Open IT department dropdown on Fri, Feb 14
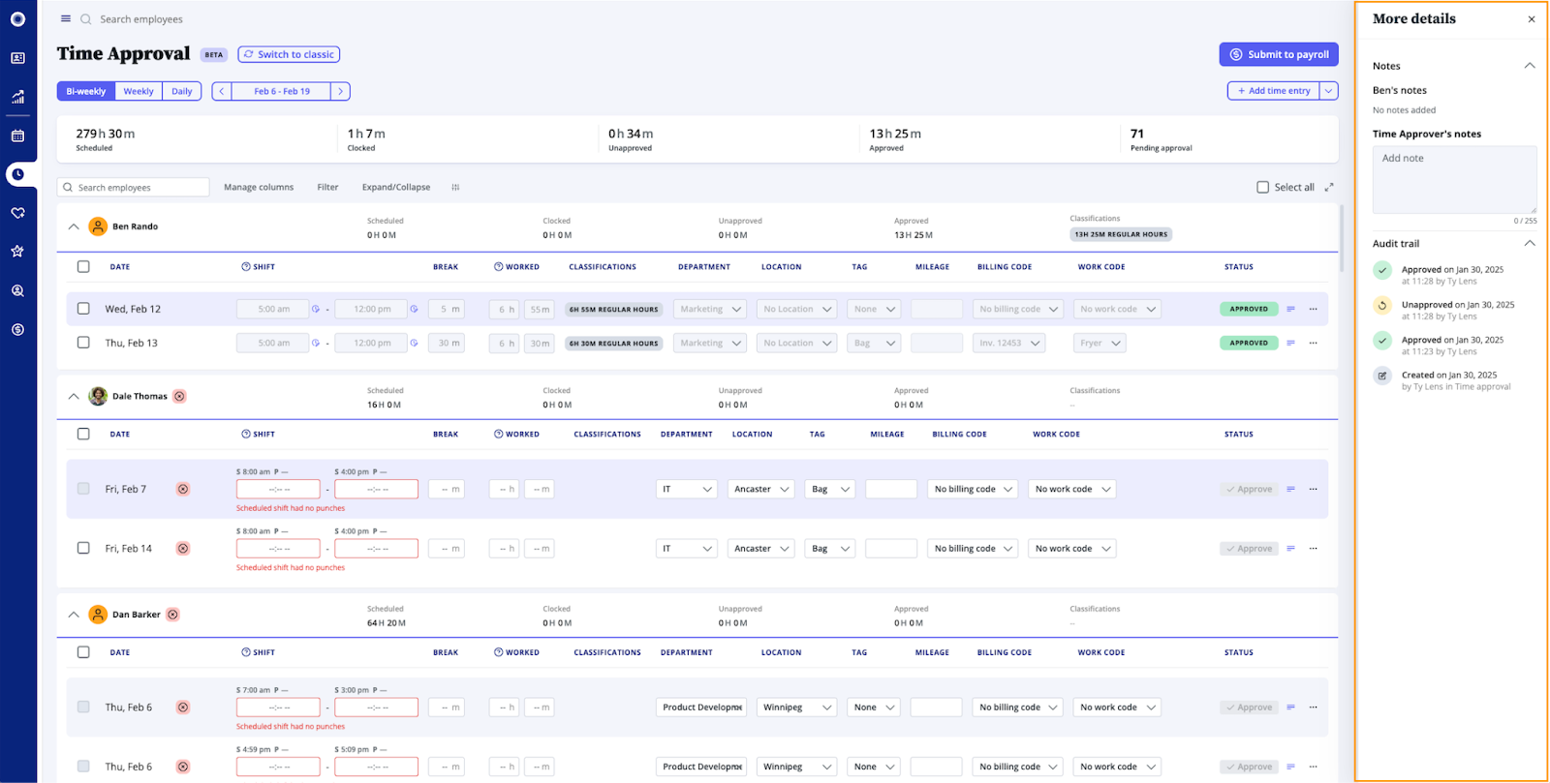The width and height of the screenshot is (1550, 783). coord(687,549)
